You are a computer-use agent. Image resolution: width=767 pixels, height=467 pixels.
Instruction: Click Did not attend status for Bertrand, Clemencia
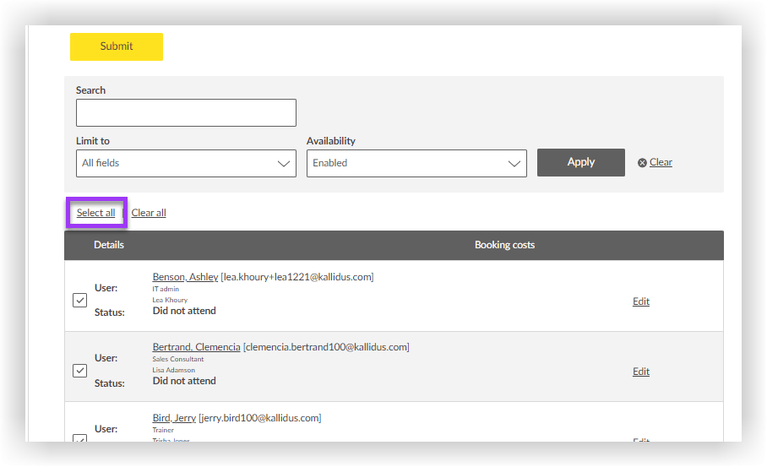coord(184,381)
